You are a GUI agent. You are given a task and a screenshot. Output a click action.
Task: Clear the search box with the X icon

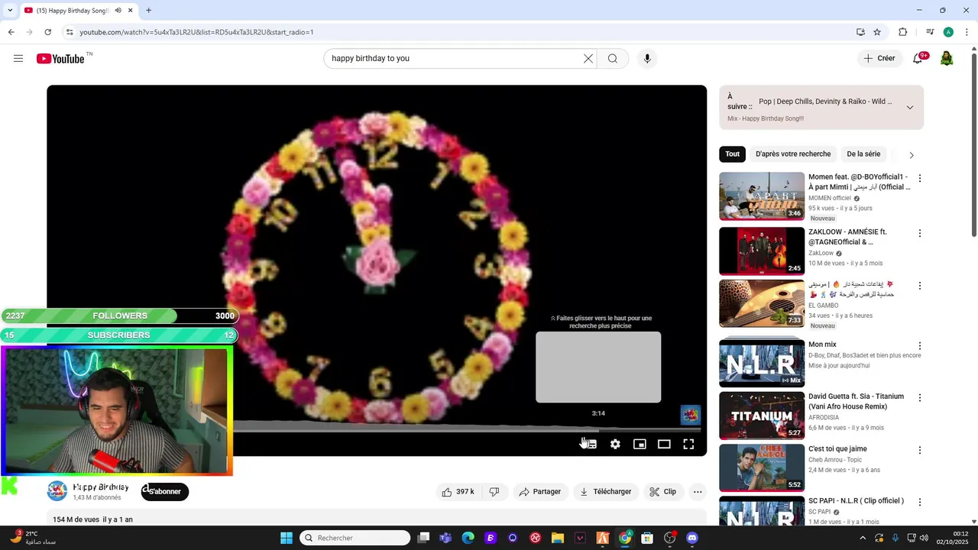coord(588,59)
